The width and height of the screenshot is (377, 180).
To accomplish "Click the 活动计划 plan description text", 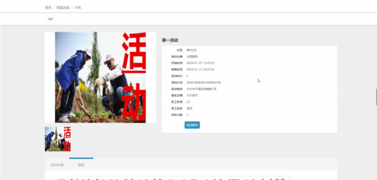I will tap(203, 82).
